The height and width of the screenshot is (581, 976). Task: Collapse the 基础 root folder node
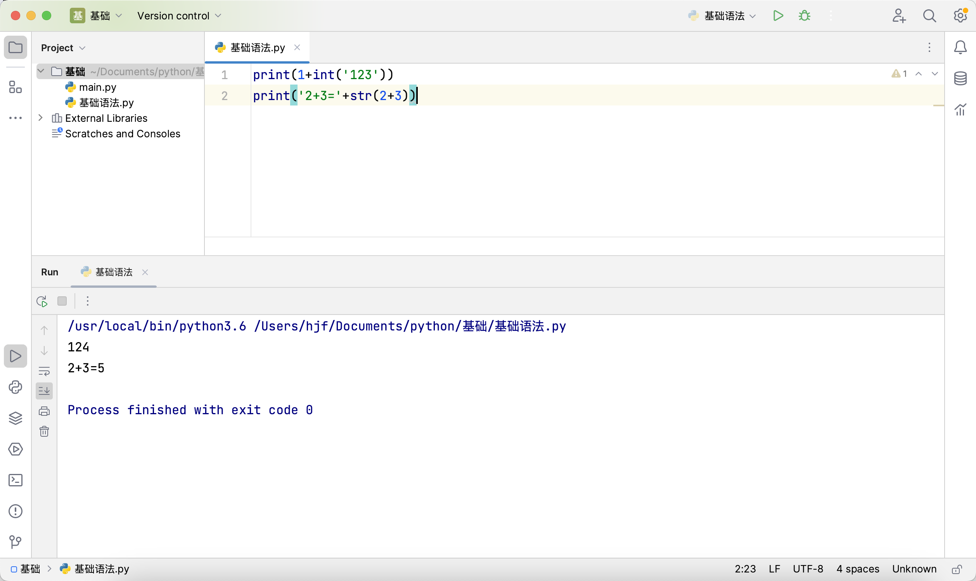[41, 71]
